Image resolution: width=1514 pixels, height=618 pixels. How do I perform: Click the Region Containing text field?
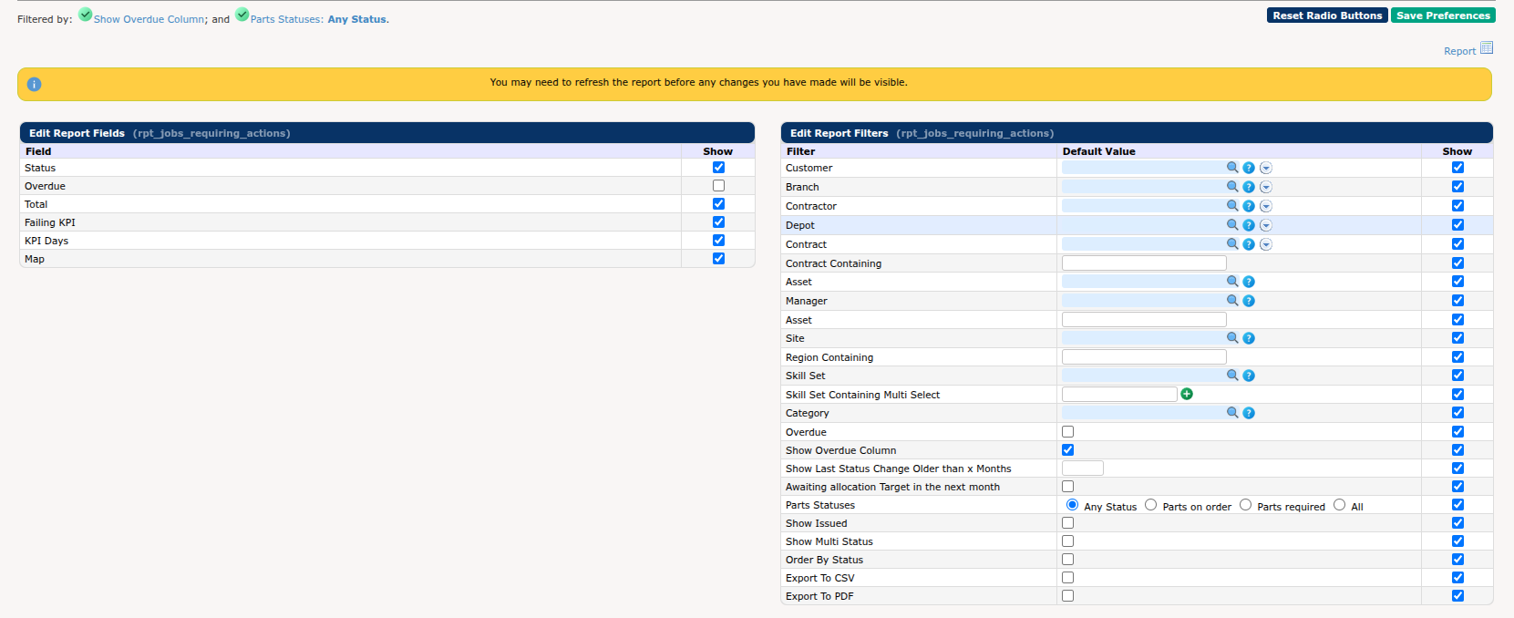pyautogui.click(x=1144, y=357)
